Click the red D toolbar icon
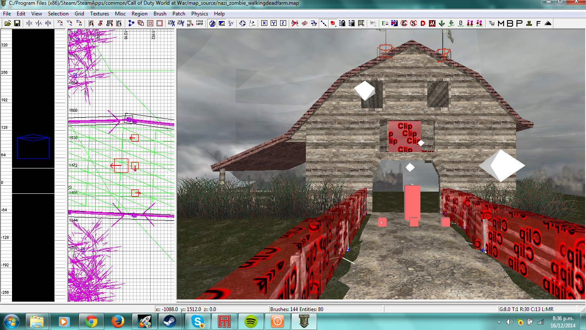The height and width of the screenshot is (330, 586). 423,23
